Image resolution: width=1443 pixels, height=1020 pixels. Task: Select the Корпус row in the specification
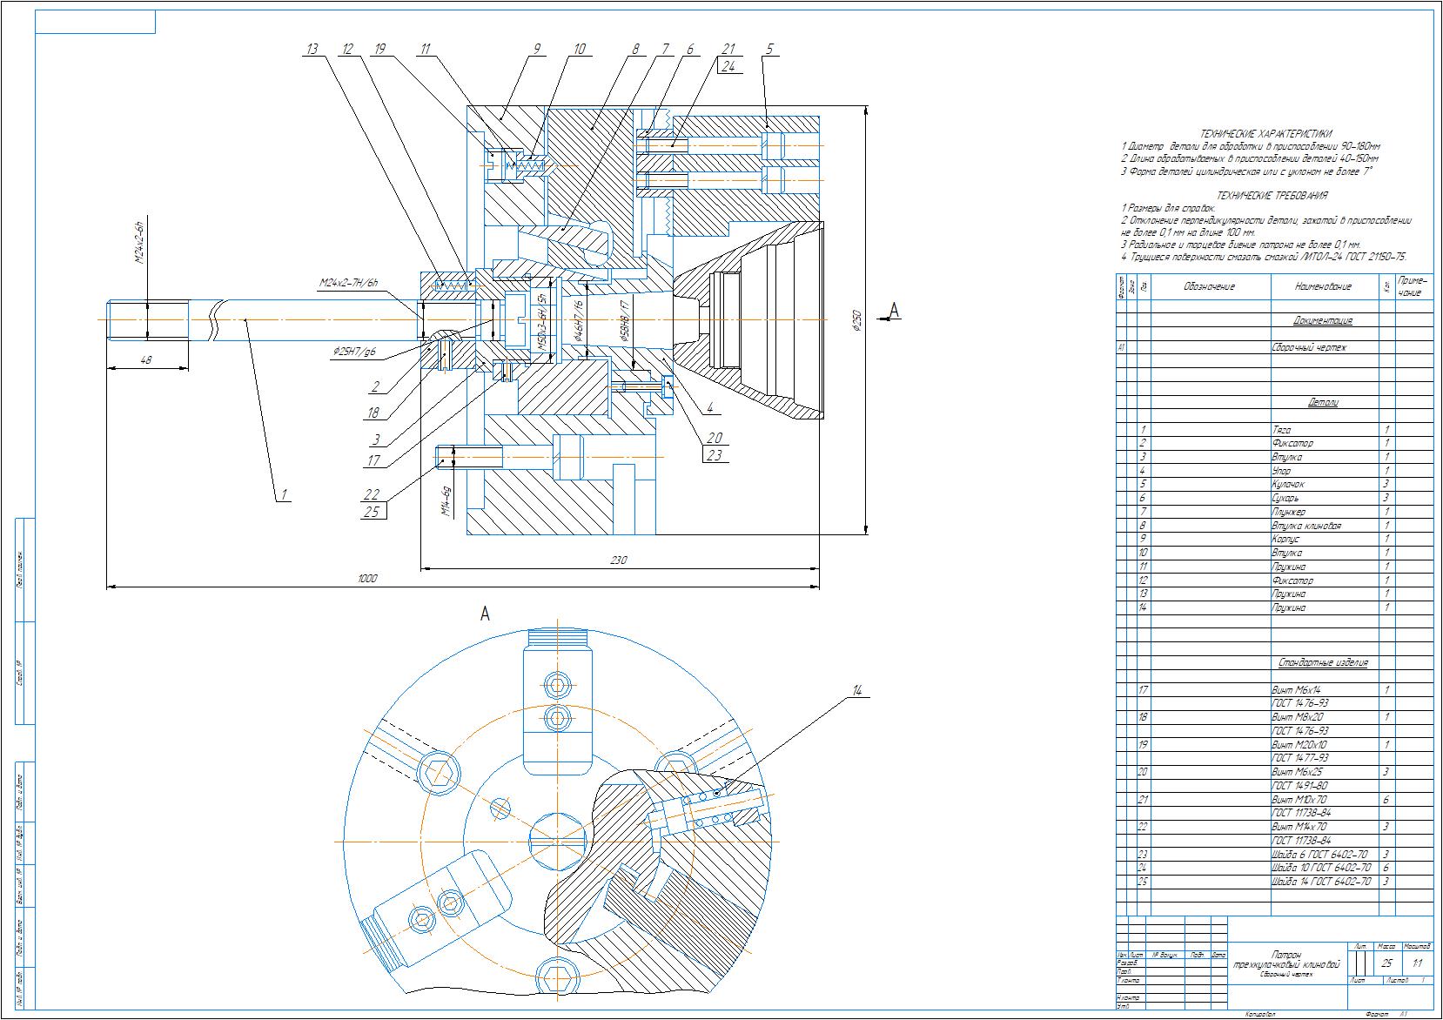tap(1287, 540)
